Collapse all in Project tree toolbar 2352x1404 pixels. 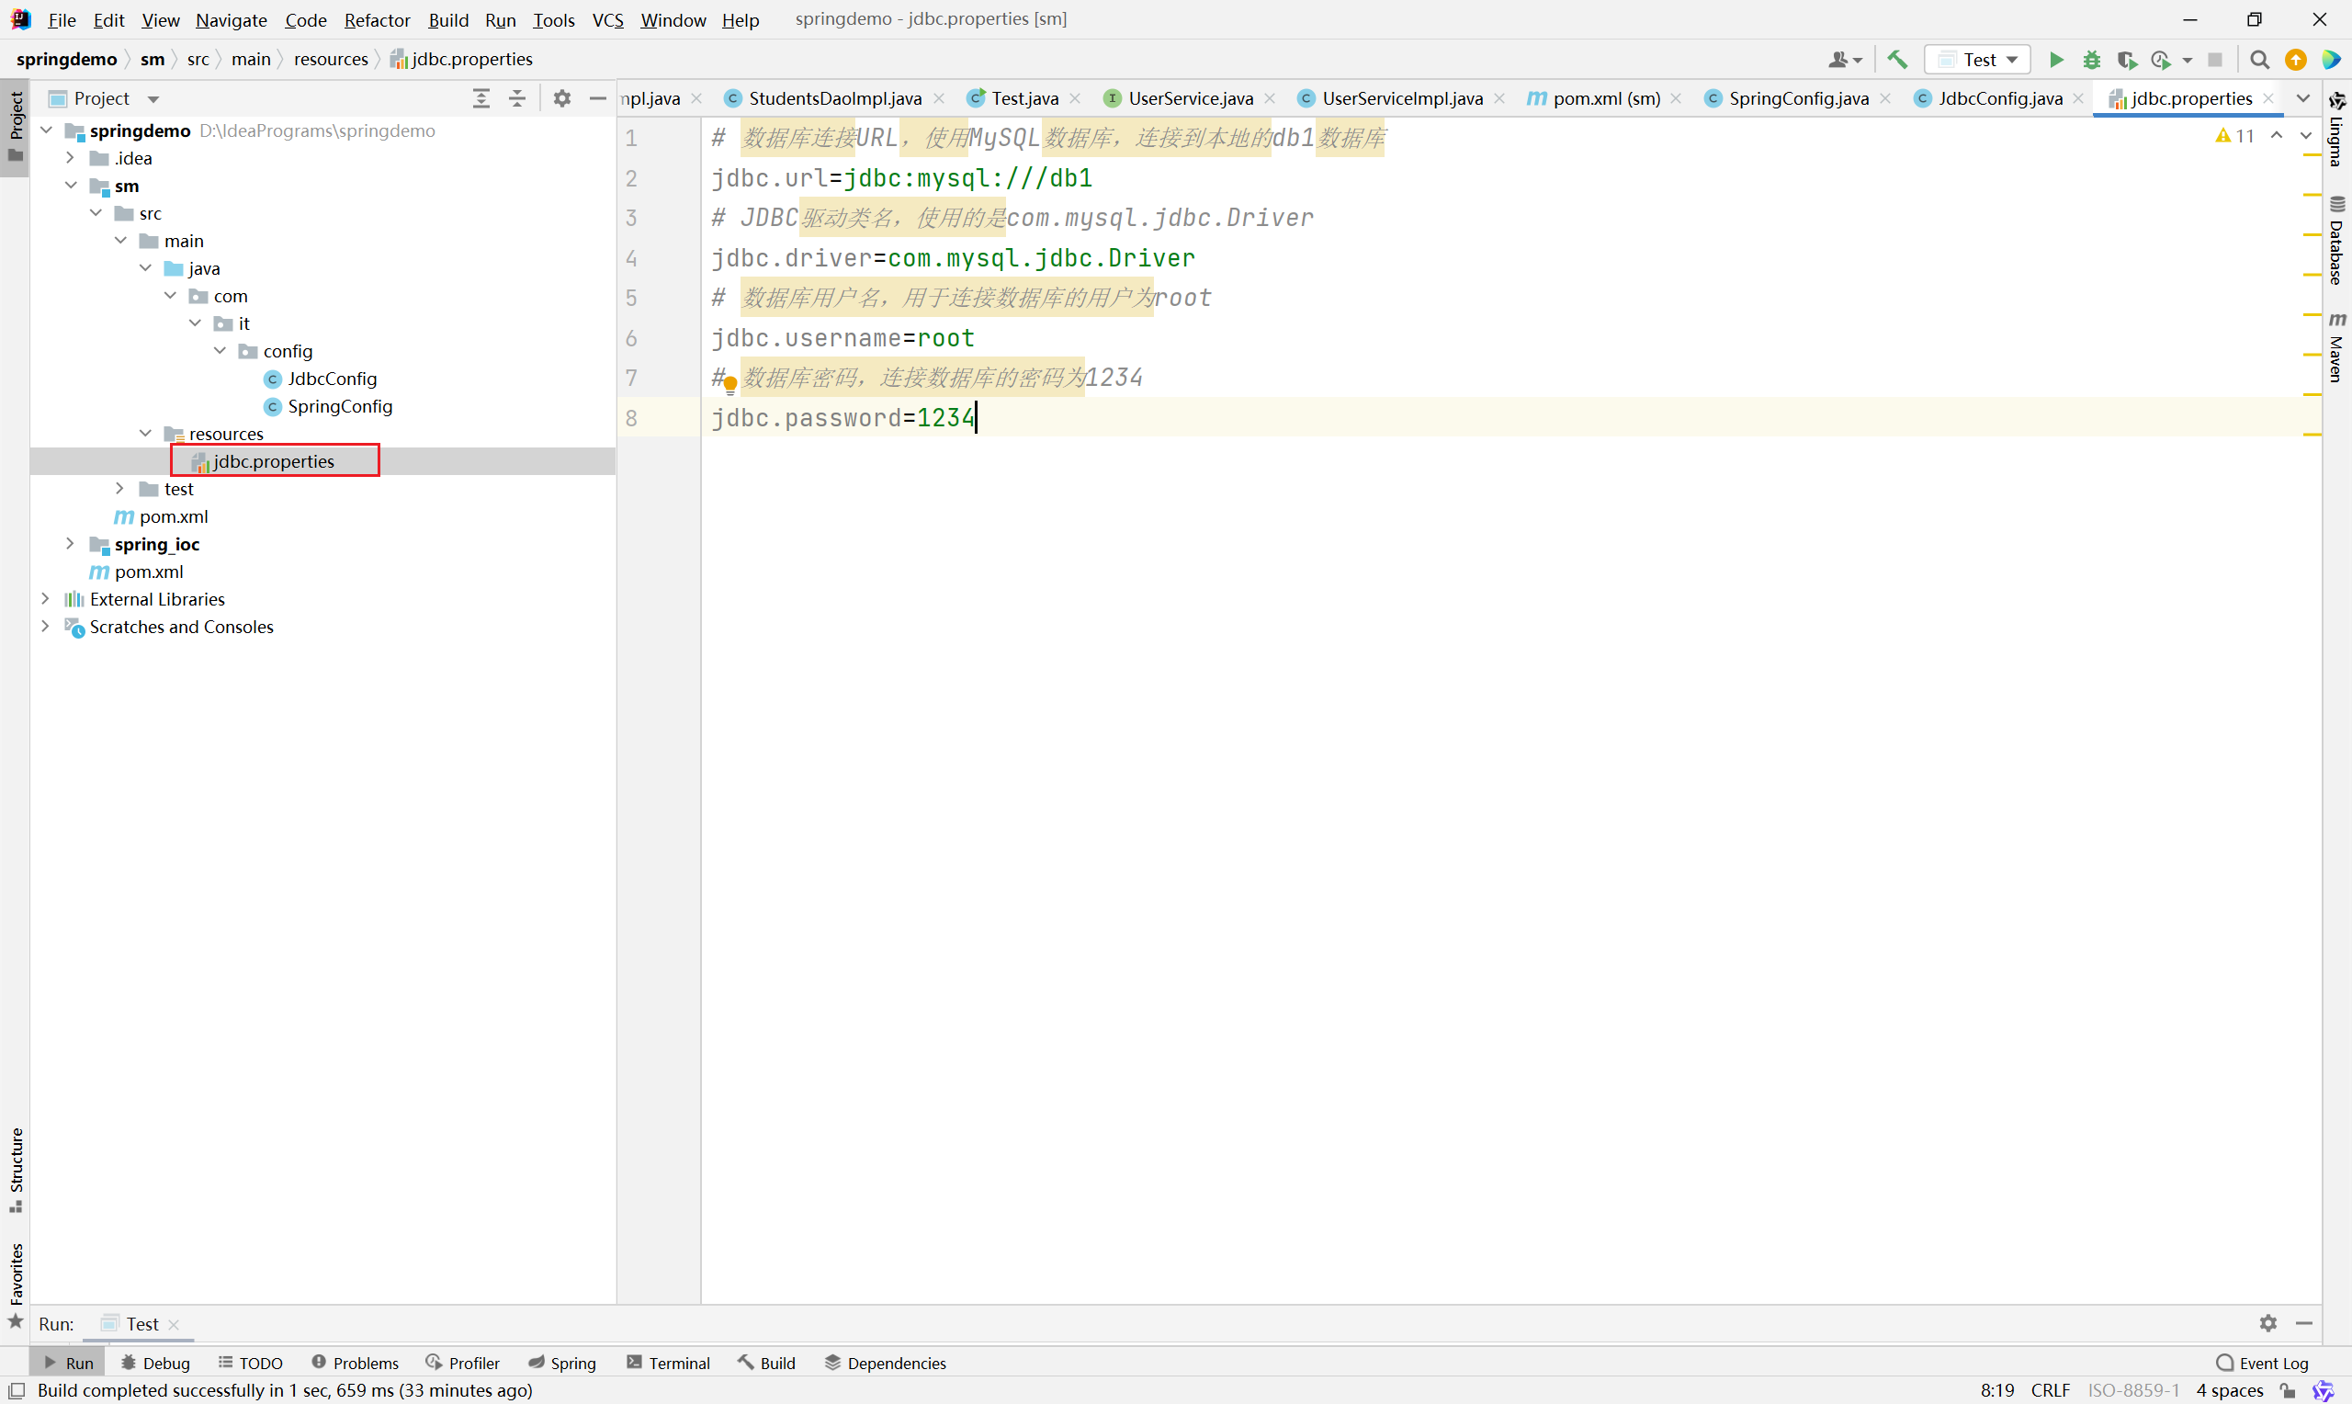click(517, 98)
